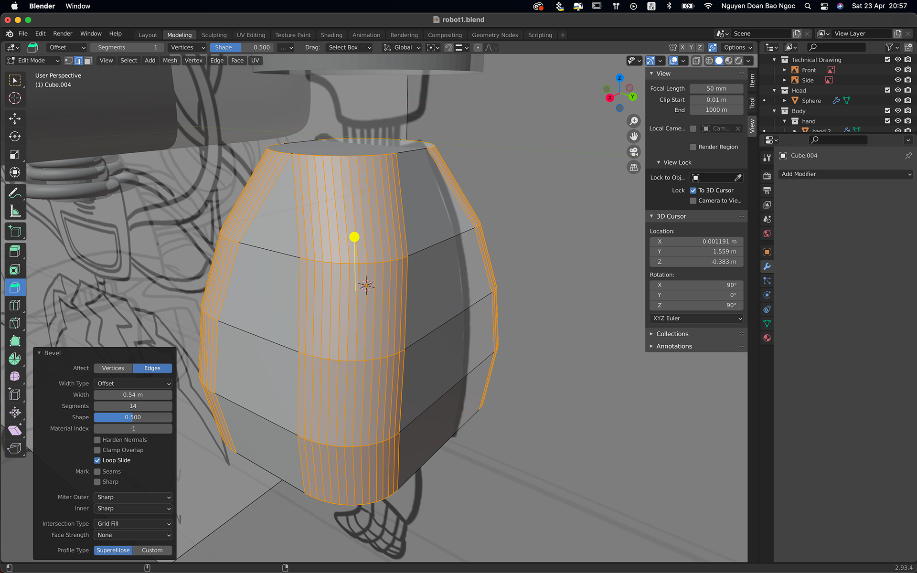Screen dimensions: 917x573
Task: Switch to the Shading workspace tab
Action: click(x=331, y=35)
